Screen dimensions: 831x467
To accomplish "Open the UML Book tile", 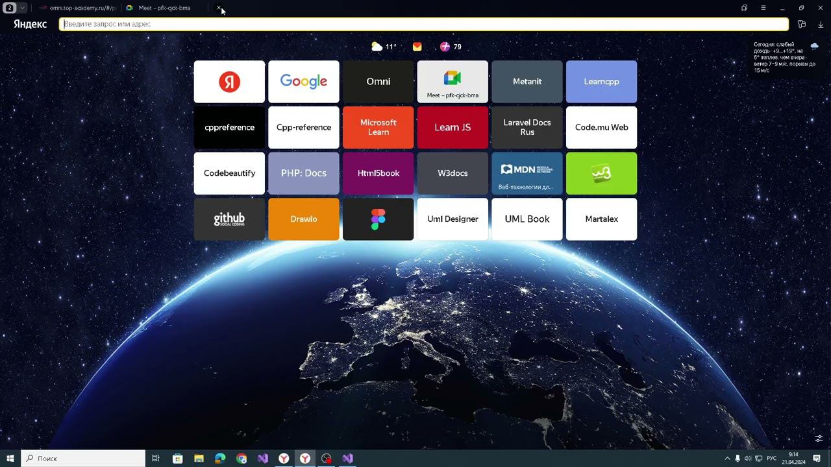I will click(527, 219).
